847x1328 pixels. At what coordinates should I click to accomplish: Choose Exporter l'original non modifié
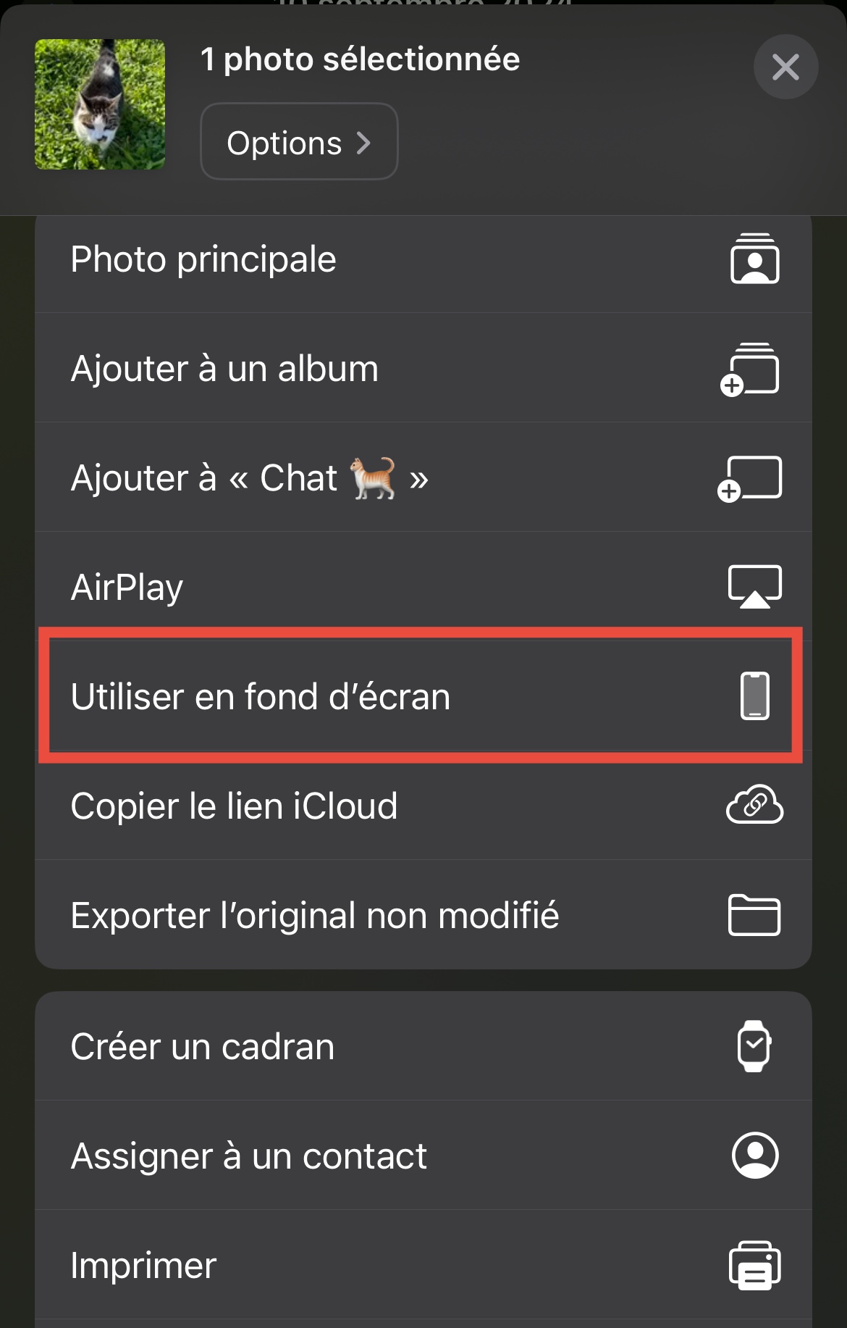tap(315, 915)
